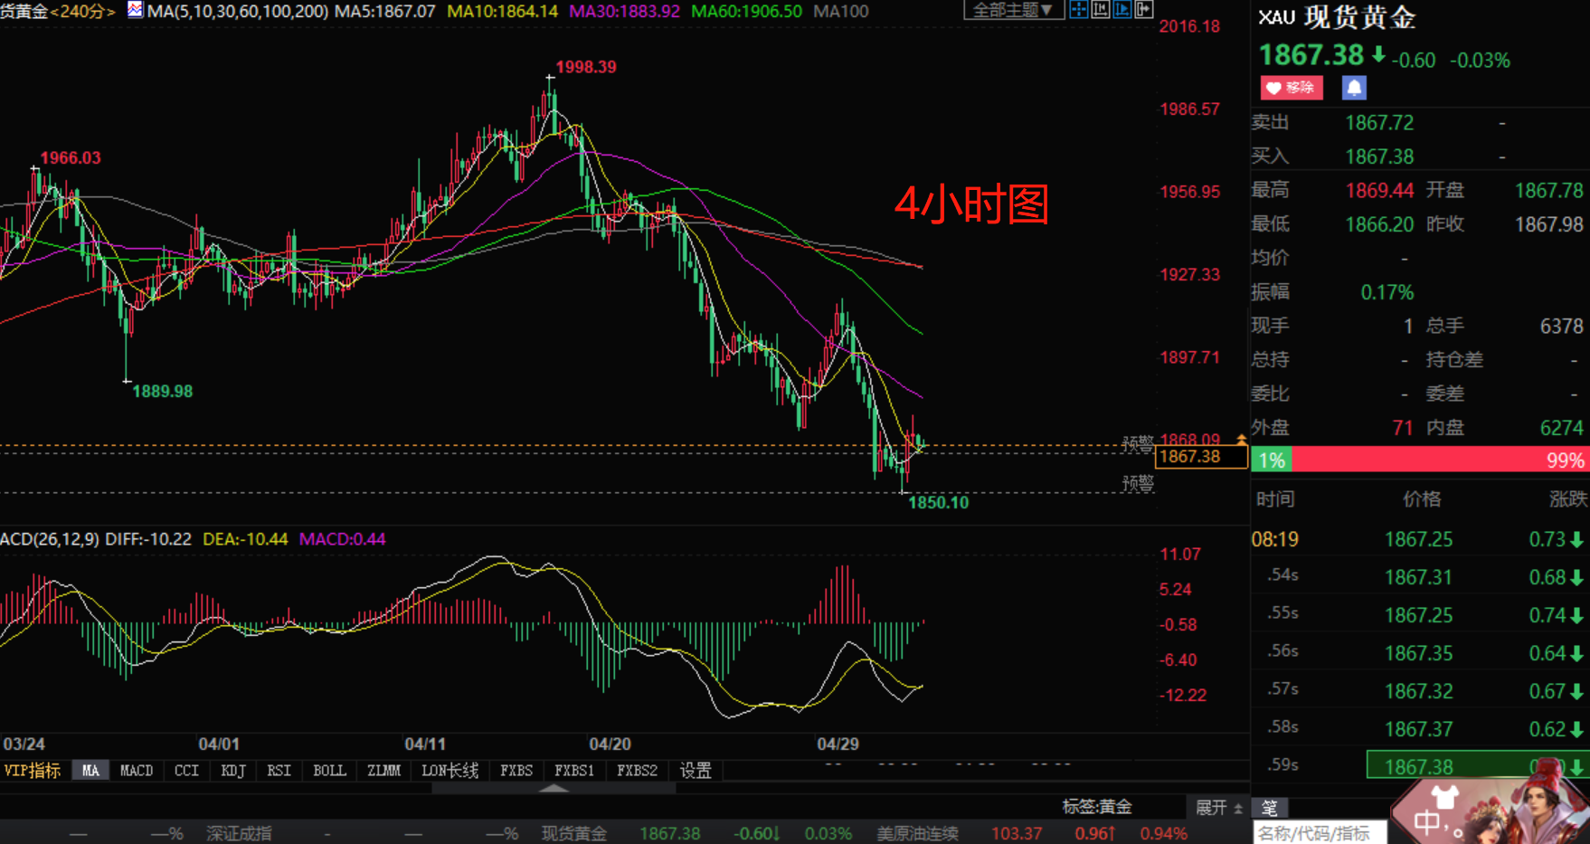
Task: Click the fourth chart toolbar icon at top
Action: [1143, 10]
